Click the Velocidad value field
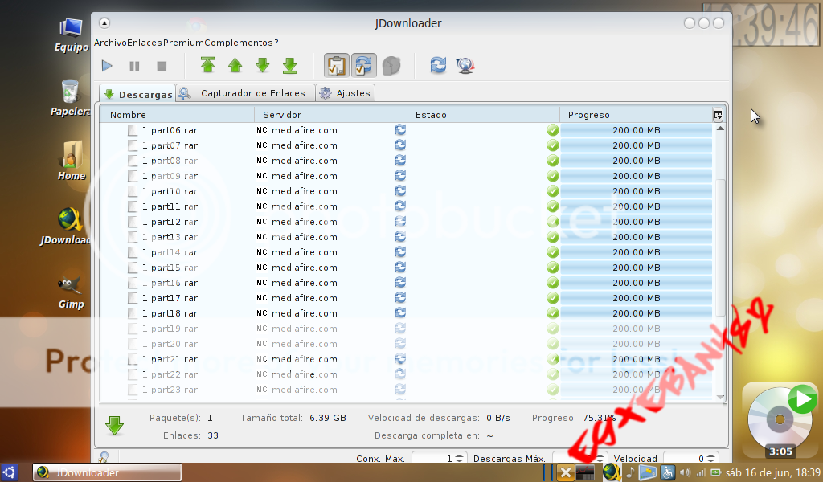 685,459
